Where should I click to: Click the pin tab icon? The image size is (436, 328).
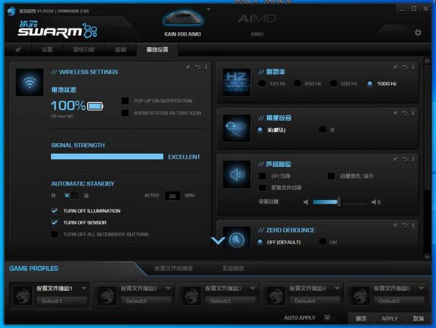(17, 49)
